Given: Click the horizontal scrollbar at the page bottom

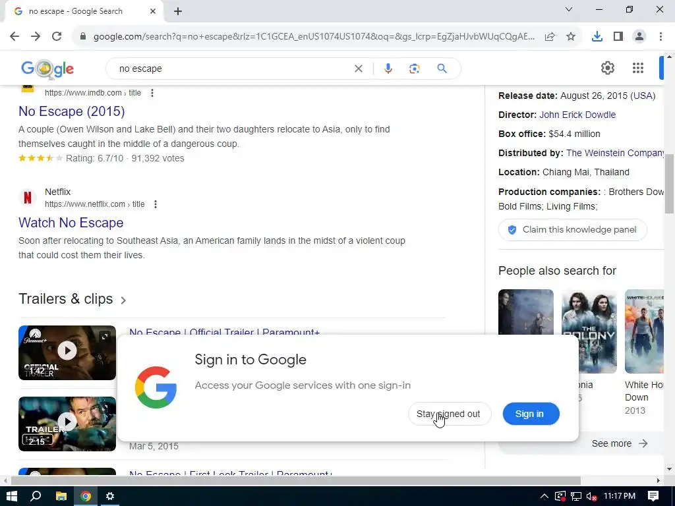Looking at the screenshot, I should point(296,480).
